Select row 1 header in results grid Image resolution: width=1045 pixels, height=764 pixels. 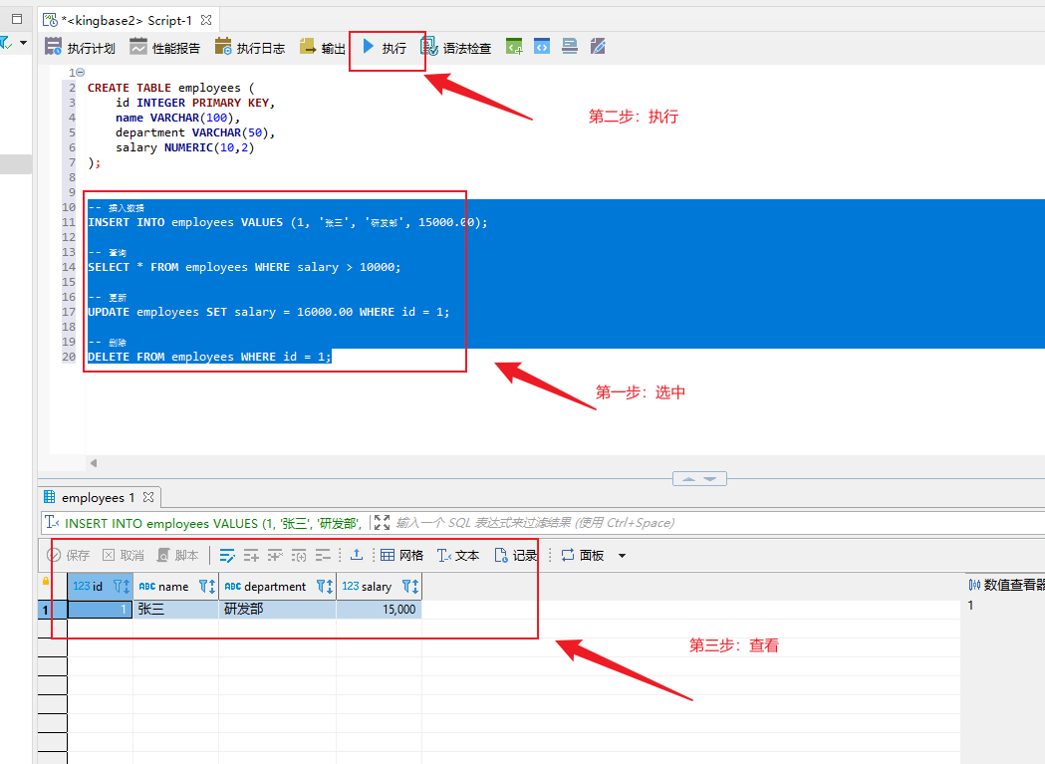coord(52,609)
